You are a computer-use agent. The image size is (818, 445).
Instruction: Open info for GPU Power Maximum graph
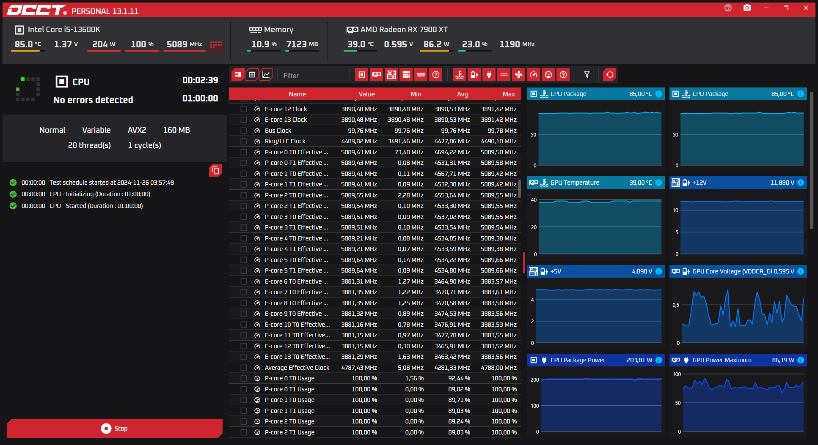pyautogui.click(x=801, y=360)
